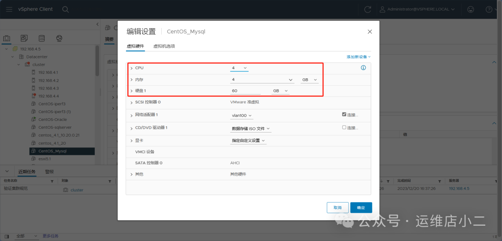Click the 确定 button
The height and width of the screenshot is (241, 502).
click(x=361, y=208)
